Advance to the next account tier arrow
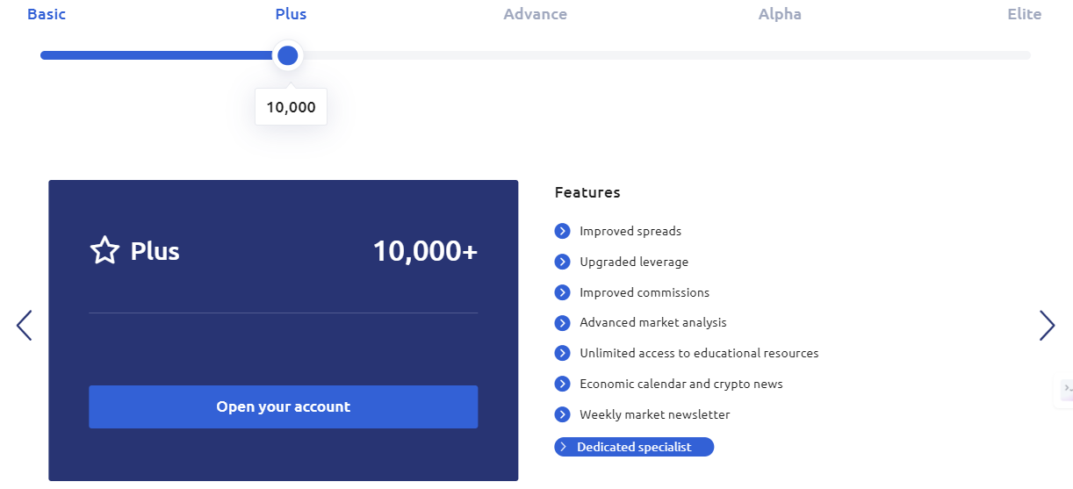Image resolution: width=1073 pixels, height=489 pixels. (1047, 326)
